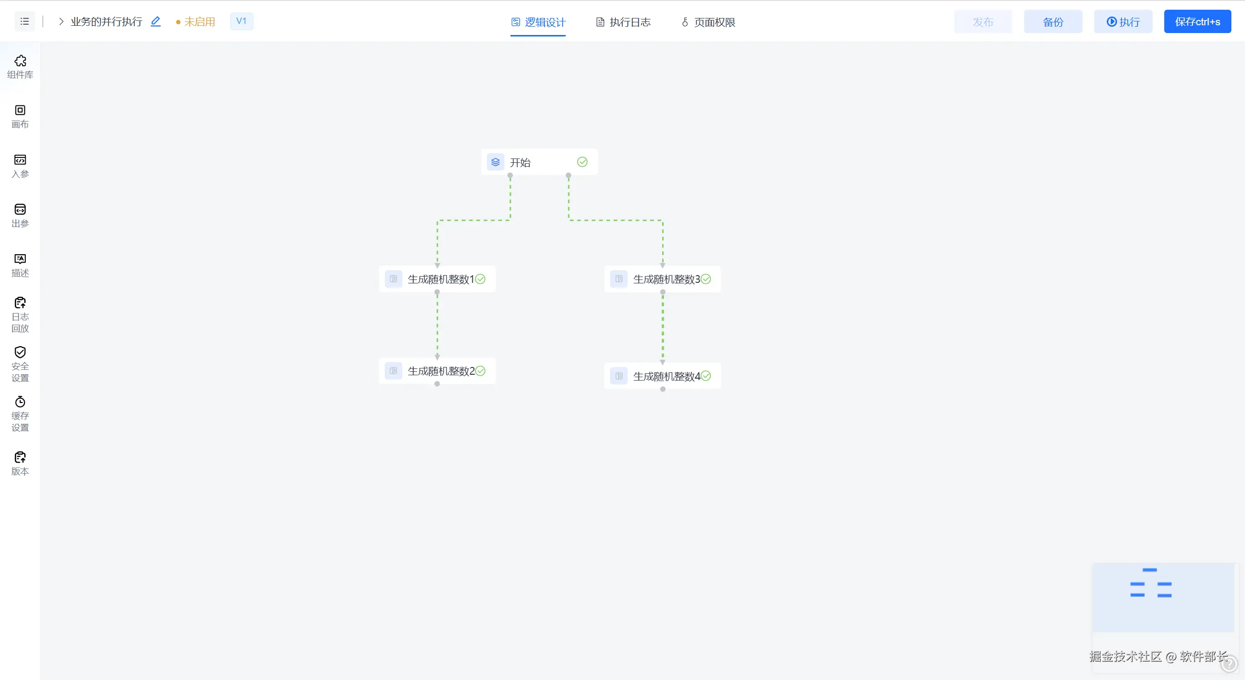Click the 描述 description icon
Image resolution: width=1245 pixels, height=680 pixels.
click(20, 265)
